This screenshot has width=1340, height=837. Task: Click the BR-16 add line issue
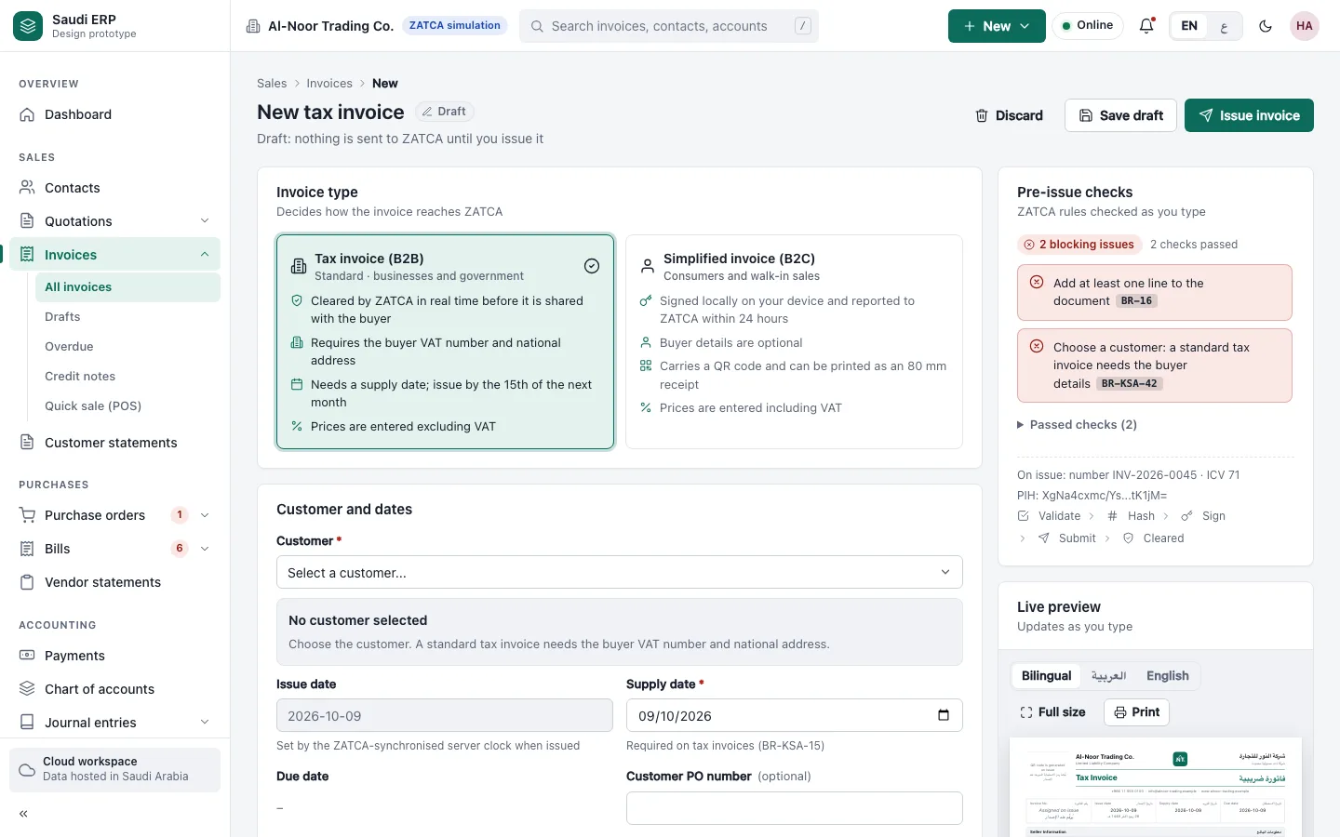click(x=1155, y=292)
